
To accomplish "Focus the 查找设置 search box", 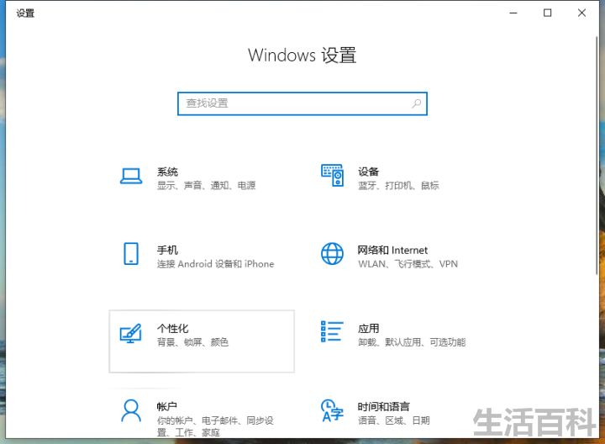I will (x=302, y=103).
